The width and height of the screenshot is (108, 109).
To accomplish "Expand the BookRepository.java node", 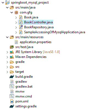I will coord(16,27).
